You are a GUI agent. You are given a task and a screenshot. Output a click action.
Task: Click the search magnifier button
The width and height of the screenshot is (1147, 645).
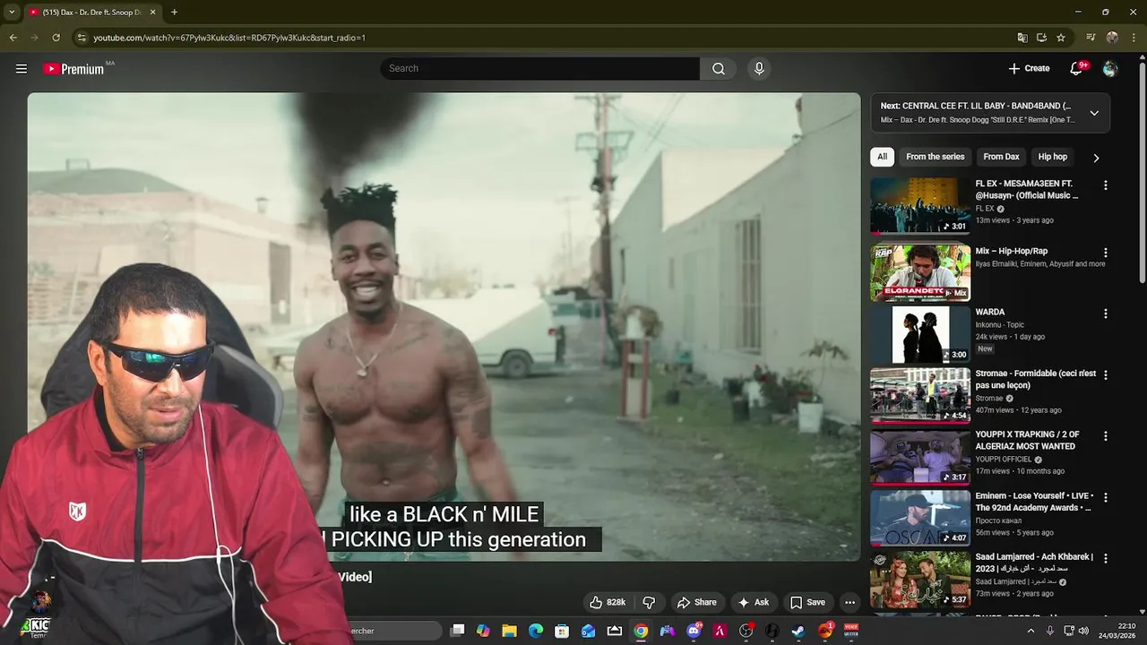tap(718, 68)
